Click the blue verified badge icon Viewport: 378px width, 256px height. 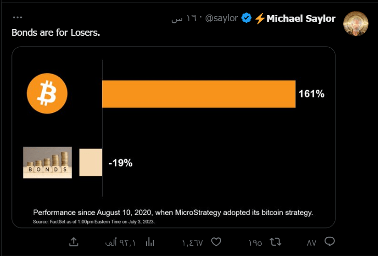pos(246,18)
